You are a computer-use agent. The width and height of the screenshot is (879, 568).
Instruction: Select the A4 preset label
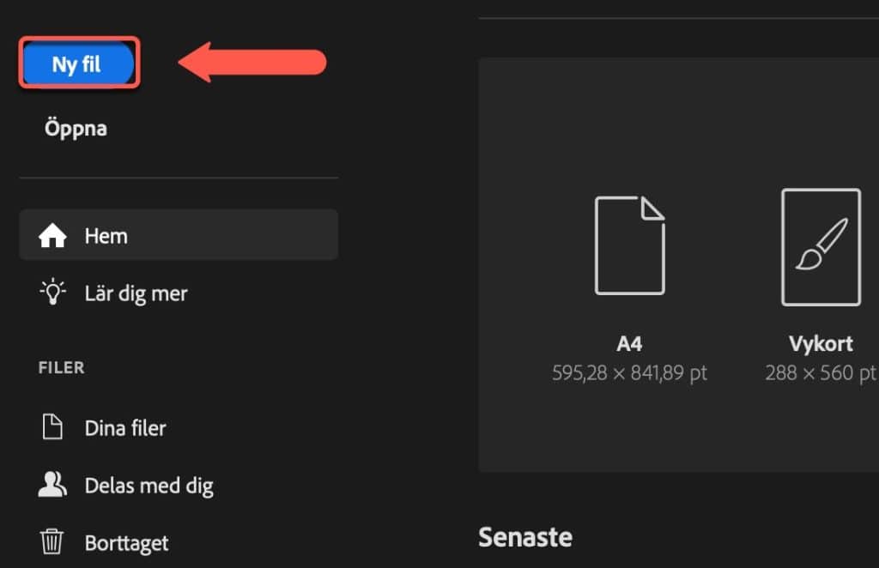(629, 343)
